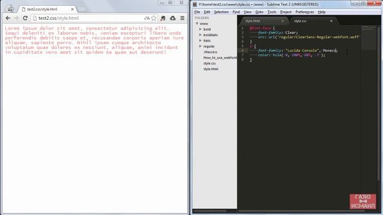The height and width of the screenshot is (215, 383).
Task: Open the Preferences menu
Action: point(305,12)
